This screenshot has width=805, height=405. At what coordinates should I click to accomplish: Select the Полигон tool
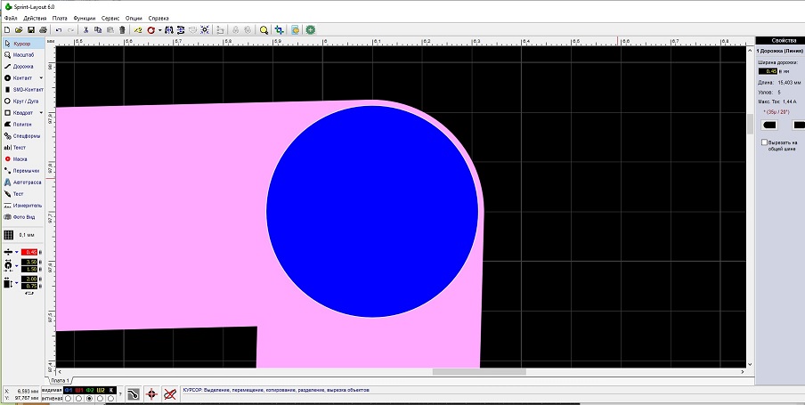coord(23,125)
